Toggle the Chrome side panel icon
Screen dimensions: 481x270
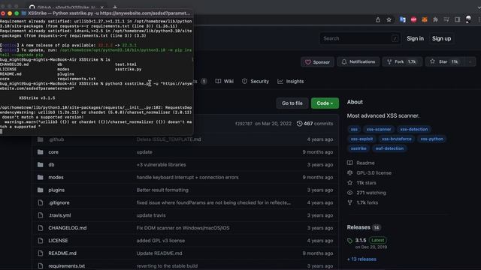click(x=458, y=20)
